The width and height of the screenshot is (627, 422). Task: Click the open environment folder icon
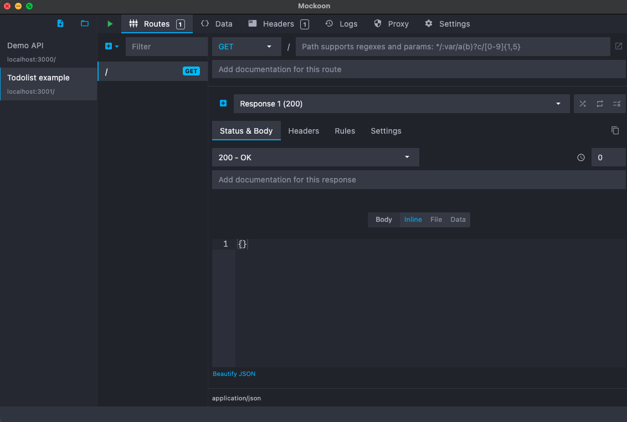[x=85, y=23]
